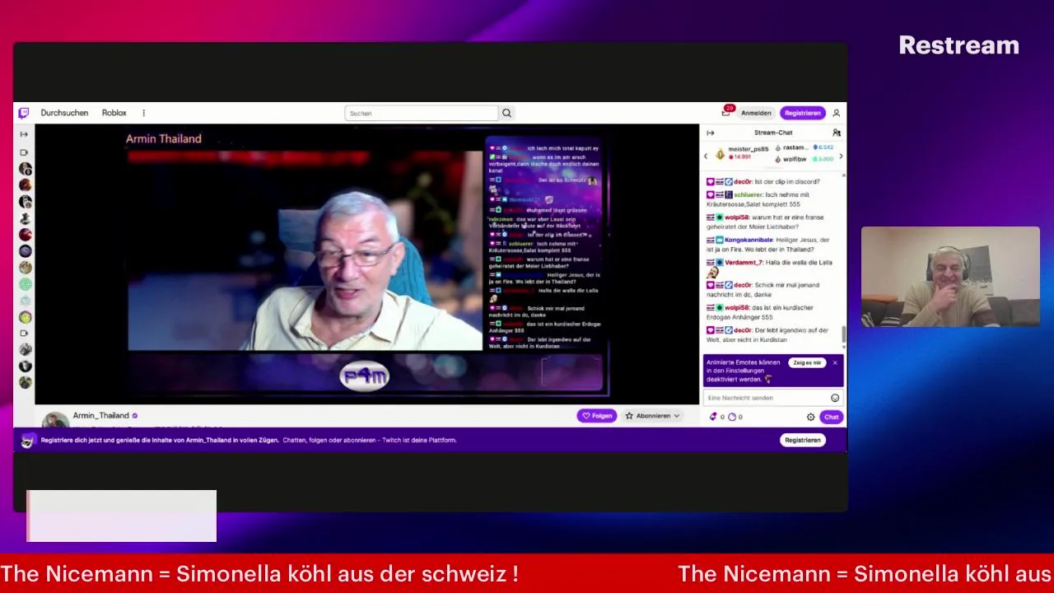Open the Durchsuchen browse page

(x=64, y=113)
